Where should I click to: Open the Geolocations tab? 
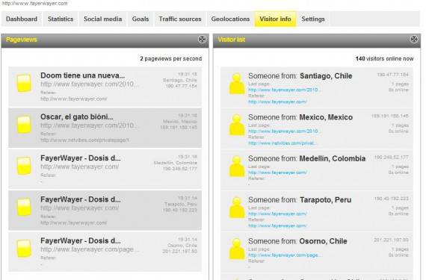pyautogui.click(x=230, y=19)
